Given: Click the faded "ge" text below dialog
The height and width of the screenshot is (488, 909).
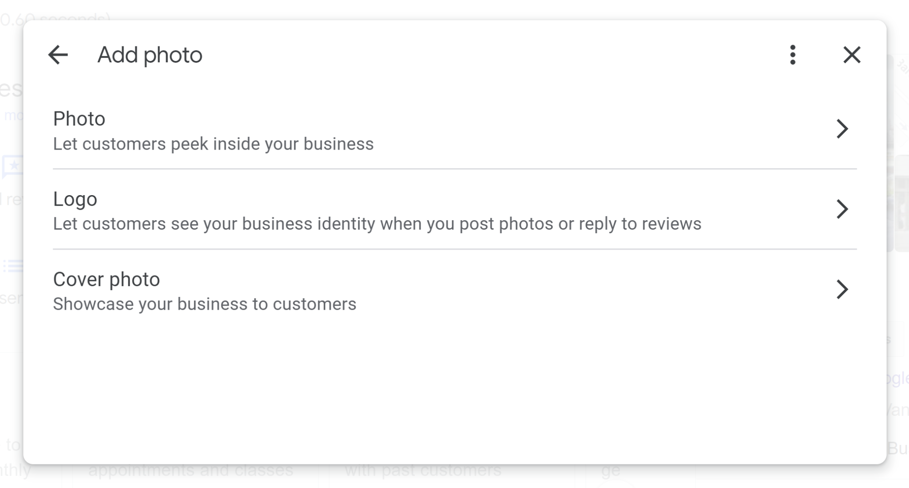Looking at the screenshot, I should pyautogui.click(x=610, y=472).
